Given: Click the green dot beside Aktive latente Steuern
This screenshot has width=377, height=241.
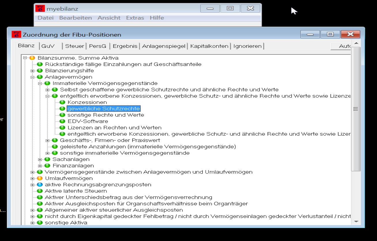Looking at the screenshot, I should click(x=40, y=191).
